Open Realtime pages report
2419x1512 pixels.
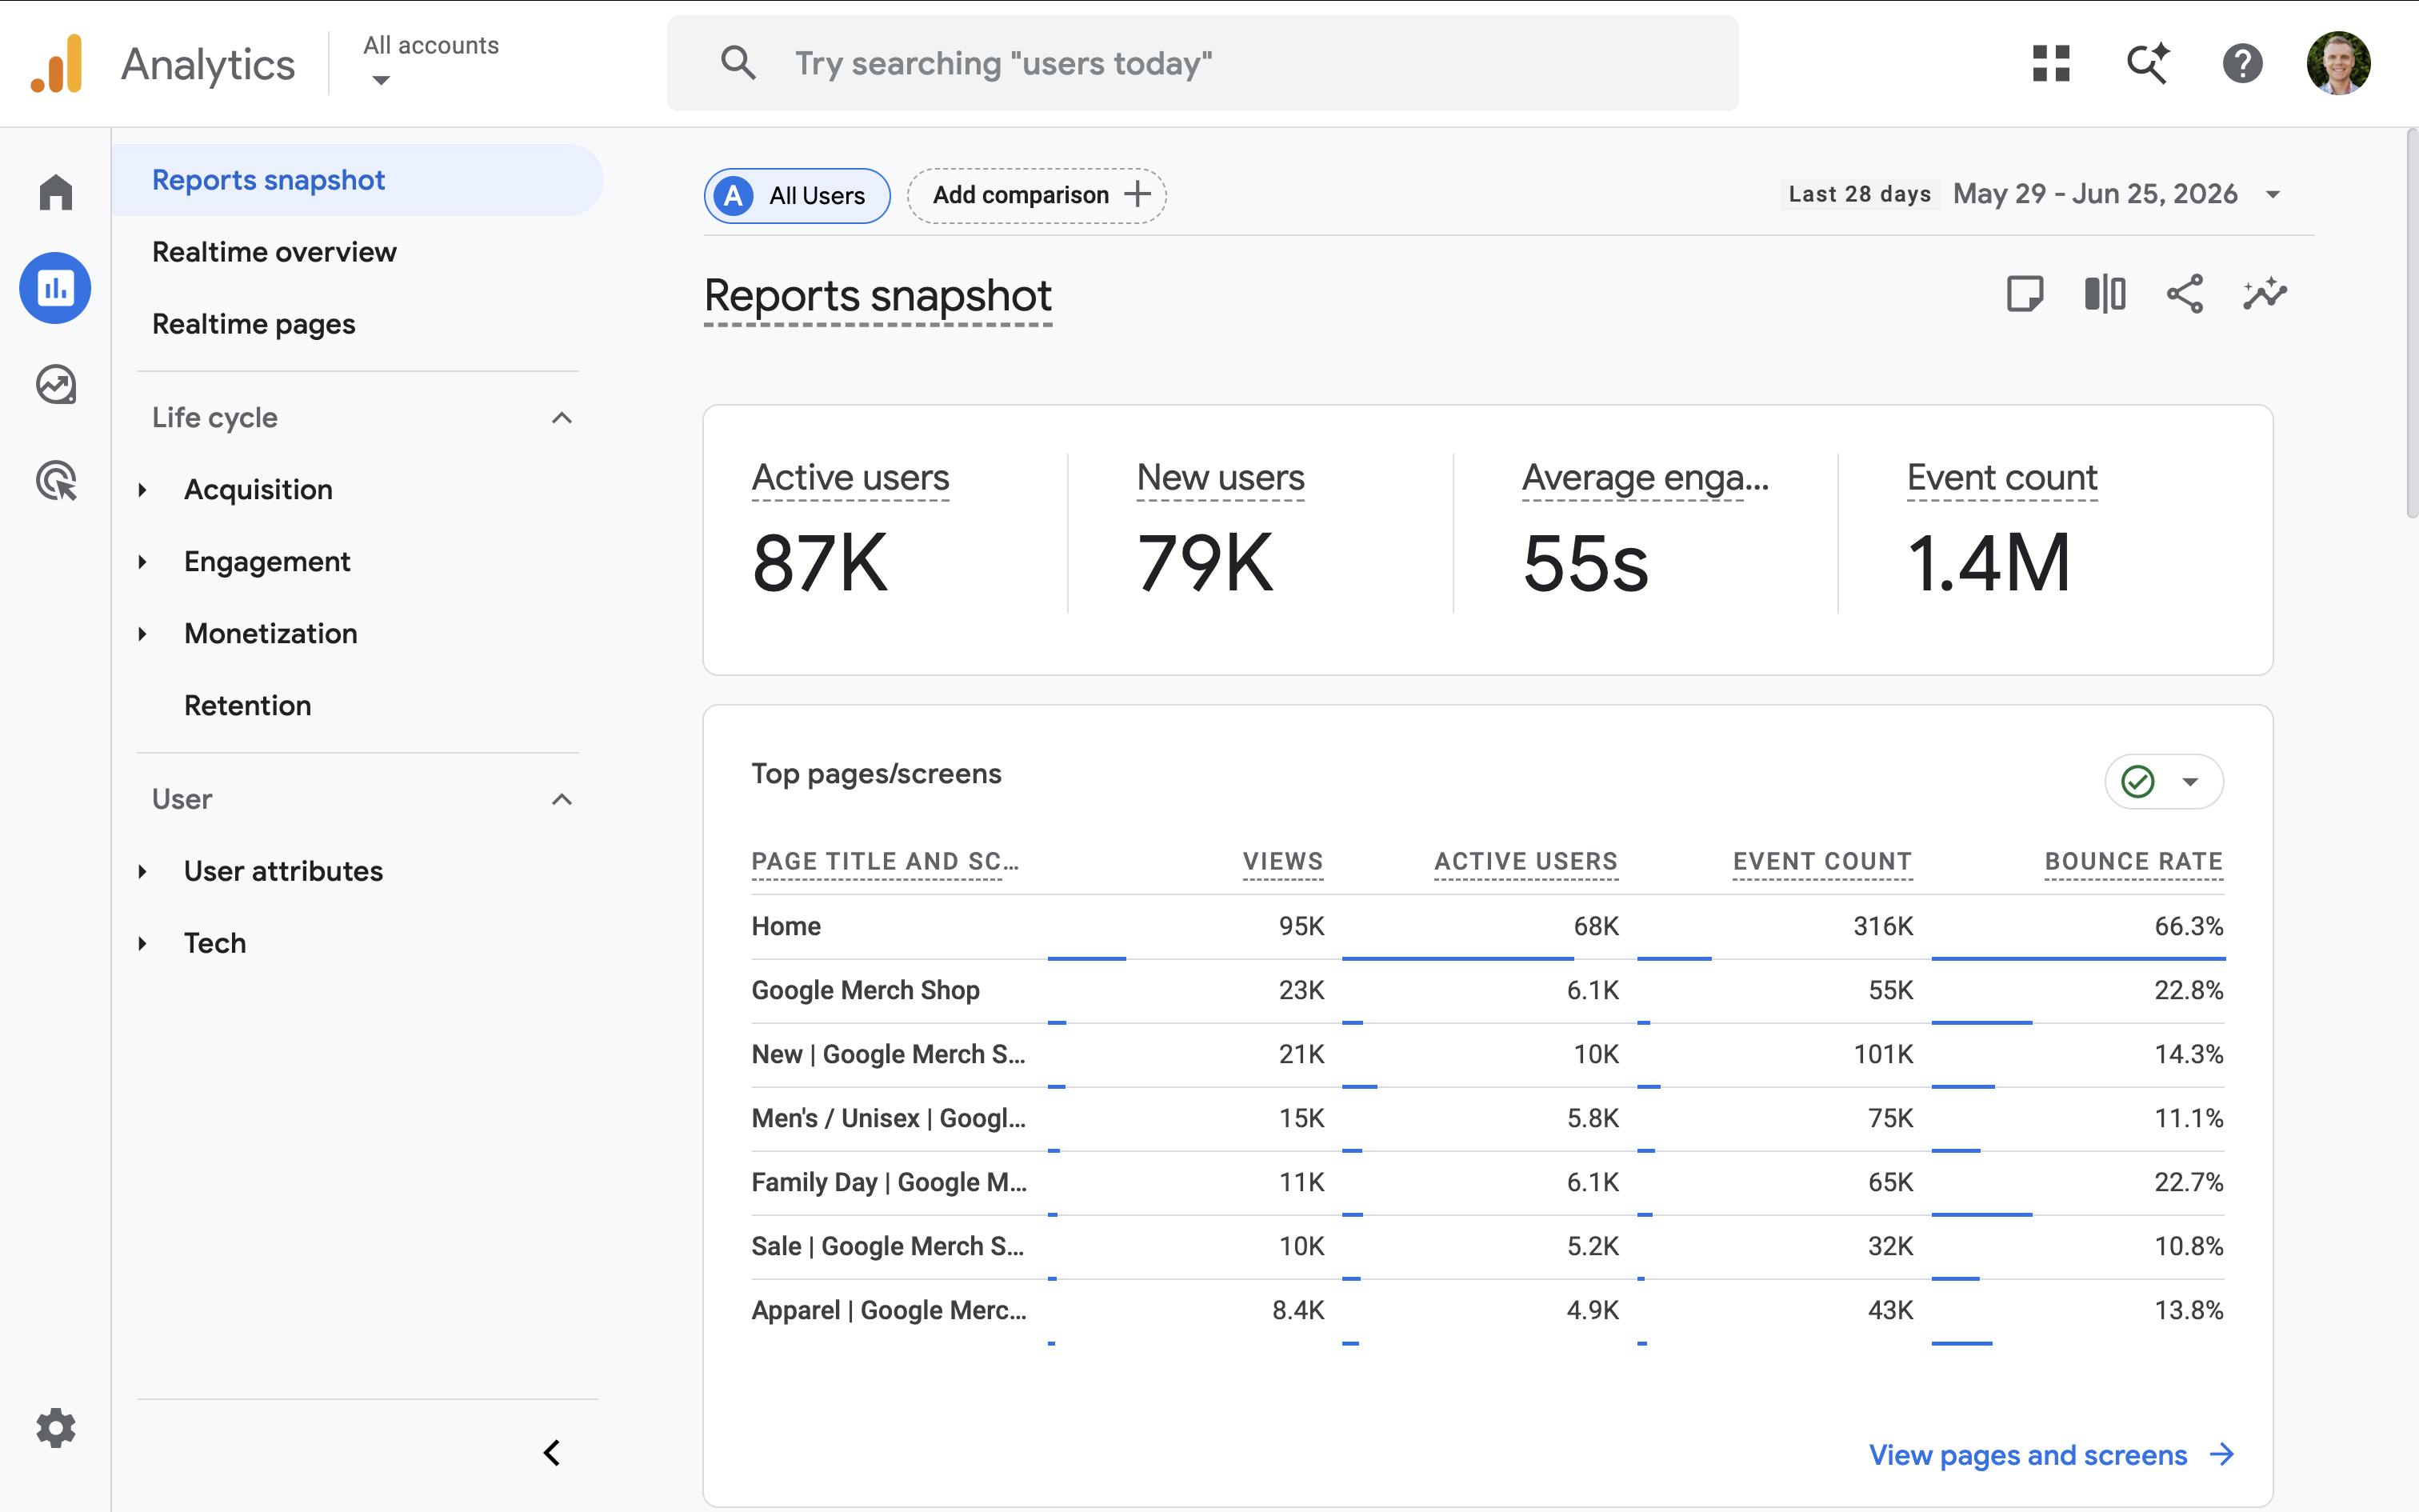254,324
